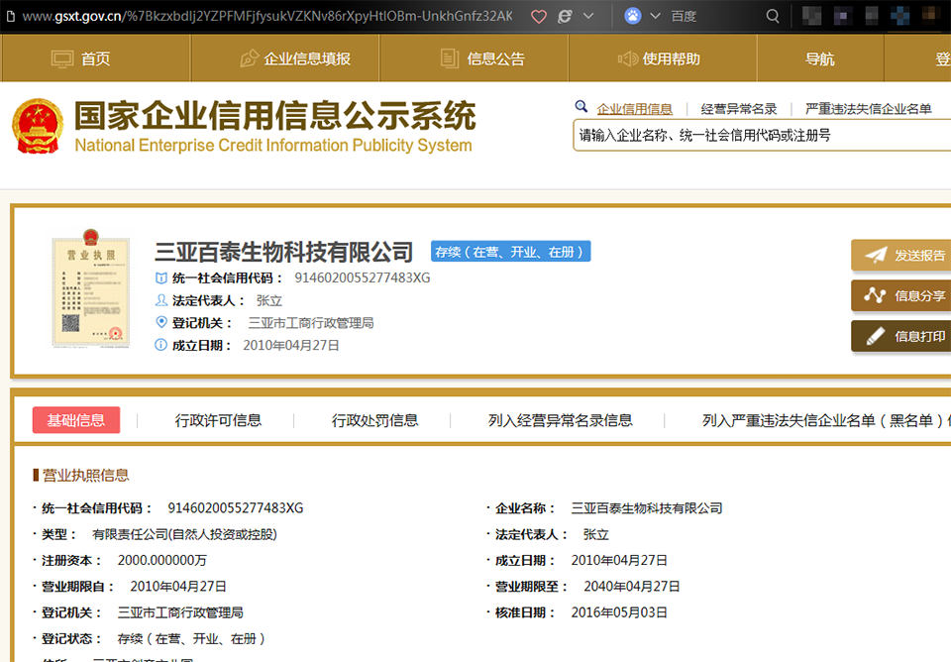The width and height of the screenshot is (951, 662).
Task: Switch to the 列入严重违法失信企业名单 tab
Action: pos(826,420)
